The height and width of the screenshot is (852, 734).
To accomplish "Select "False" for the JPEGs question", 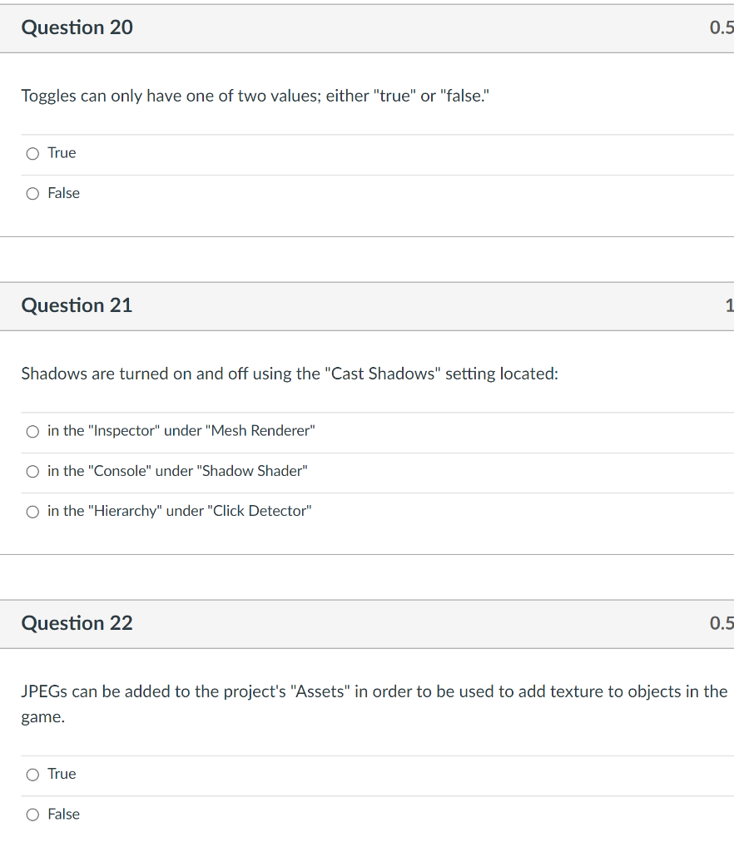I will 32,814.
